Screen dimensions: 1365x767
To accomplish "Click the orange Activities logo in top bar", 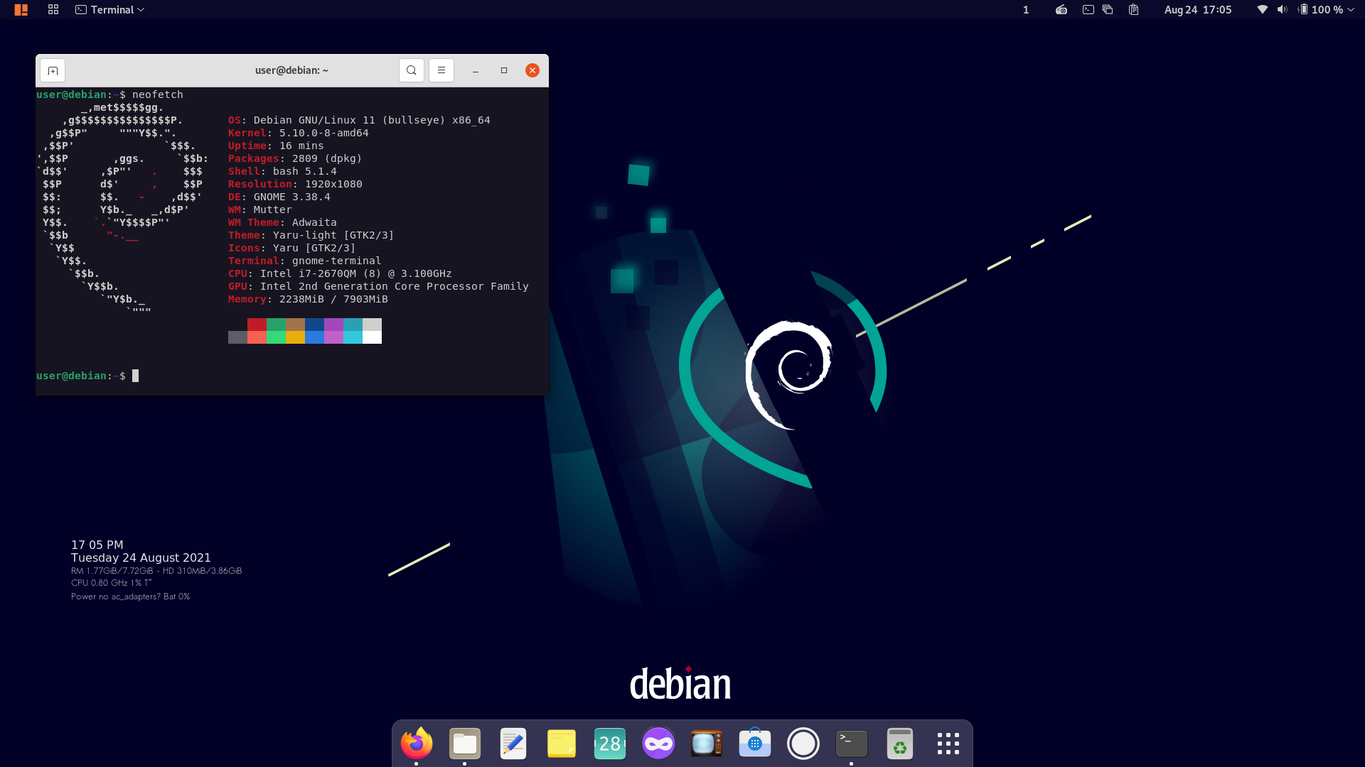I will (x=21, y=10).
